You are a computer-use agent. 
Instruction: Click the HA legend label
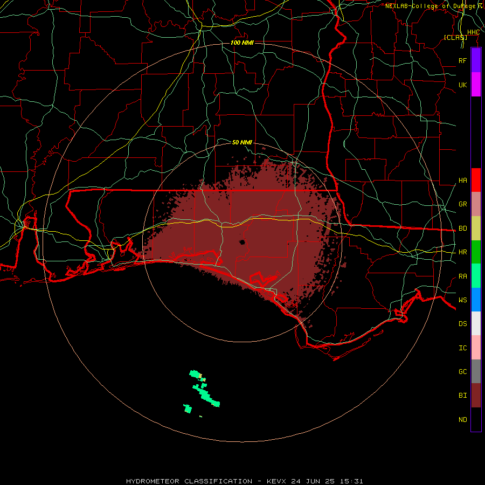coord(462,181)
